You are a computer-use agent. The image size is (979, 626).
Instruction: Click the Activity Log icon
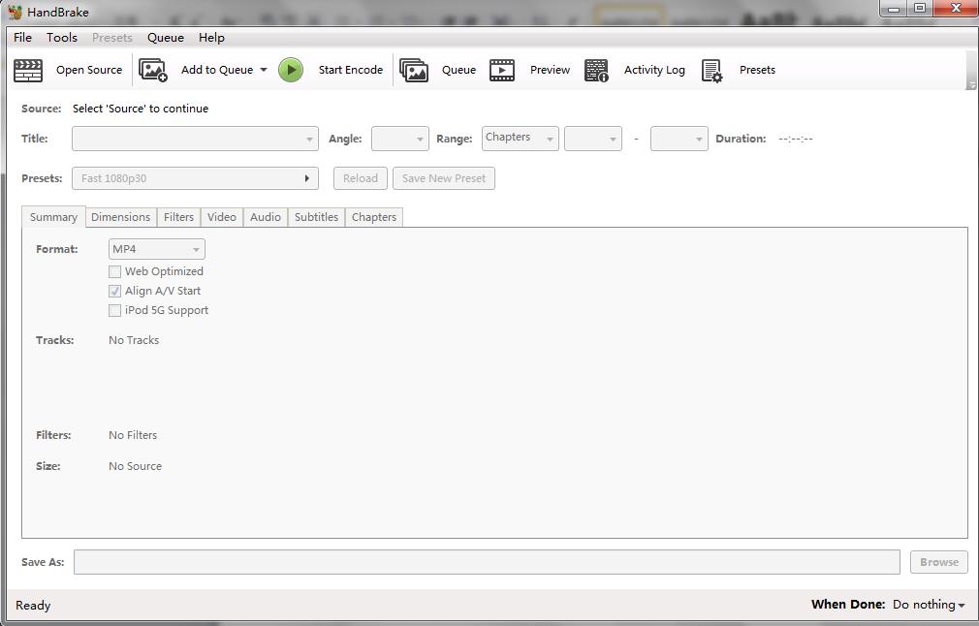(x=596, y=70)
